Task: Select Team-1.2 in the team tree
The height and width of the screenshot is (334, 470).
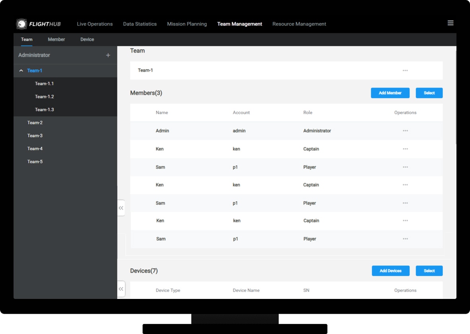Action: [44, 97]
